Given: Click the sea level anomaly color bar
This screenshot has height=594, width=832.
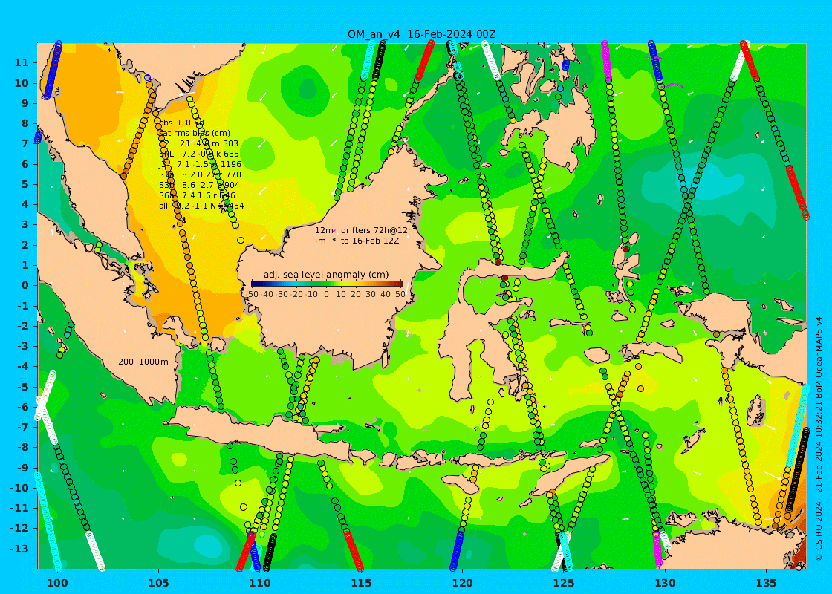Looking at the screenshot, I should click(326, 284).
